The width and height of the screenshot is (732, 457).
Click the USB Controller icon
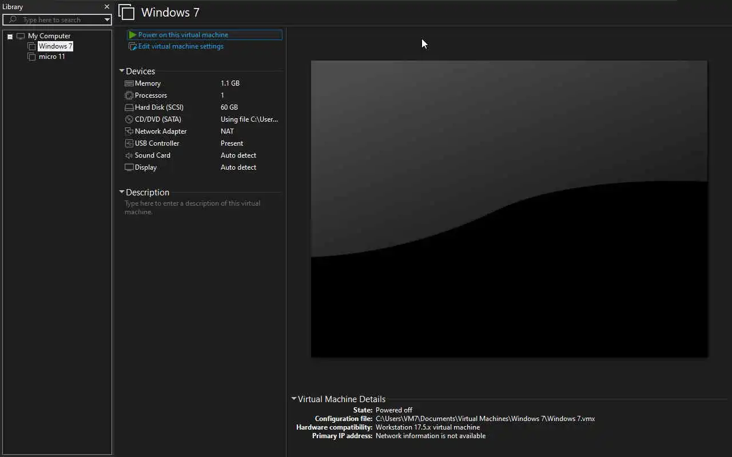pos(129,143)
